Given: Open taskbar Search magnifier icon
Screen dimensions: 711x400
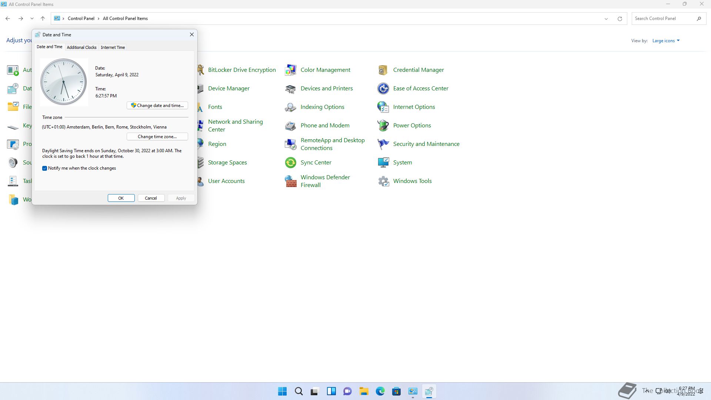Looking at the screenshot, I should 298,391.
